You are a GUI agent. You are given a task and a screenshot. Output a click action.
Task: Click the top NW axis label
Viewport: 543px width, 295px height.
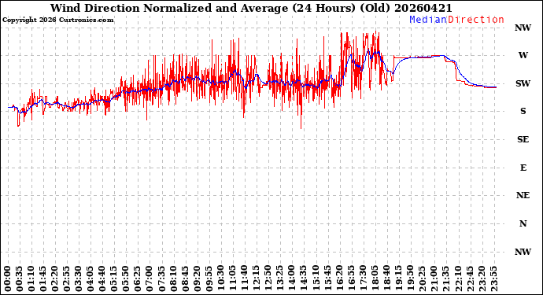[523, 28]
